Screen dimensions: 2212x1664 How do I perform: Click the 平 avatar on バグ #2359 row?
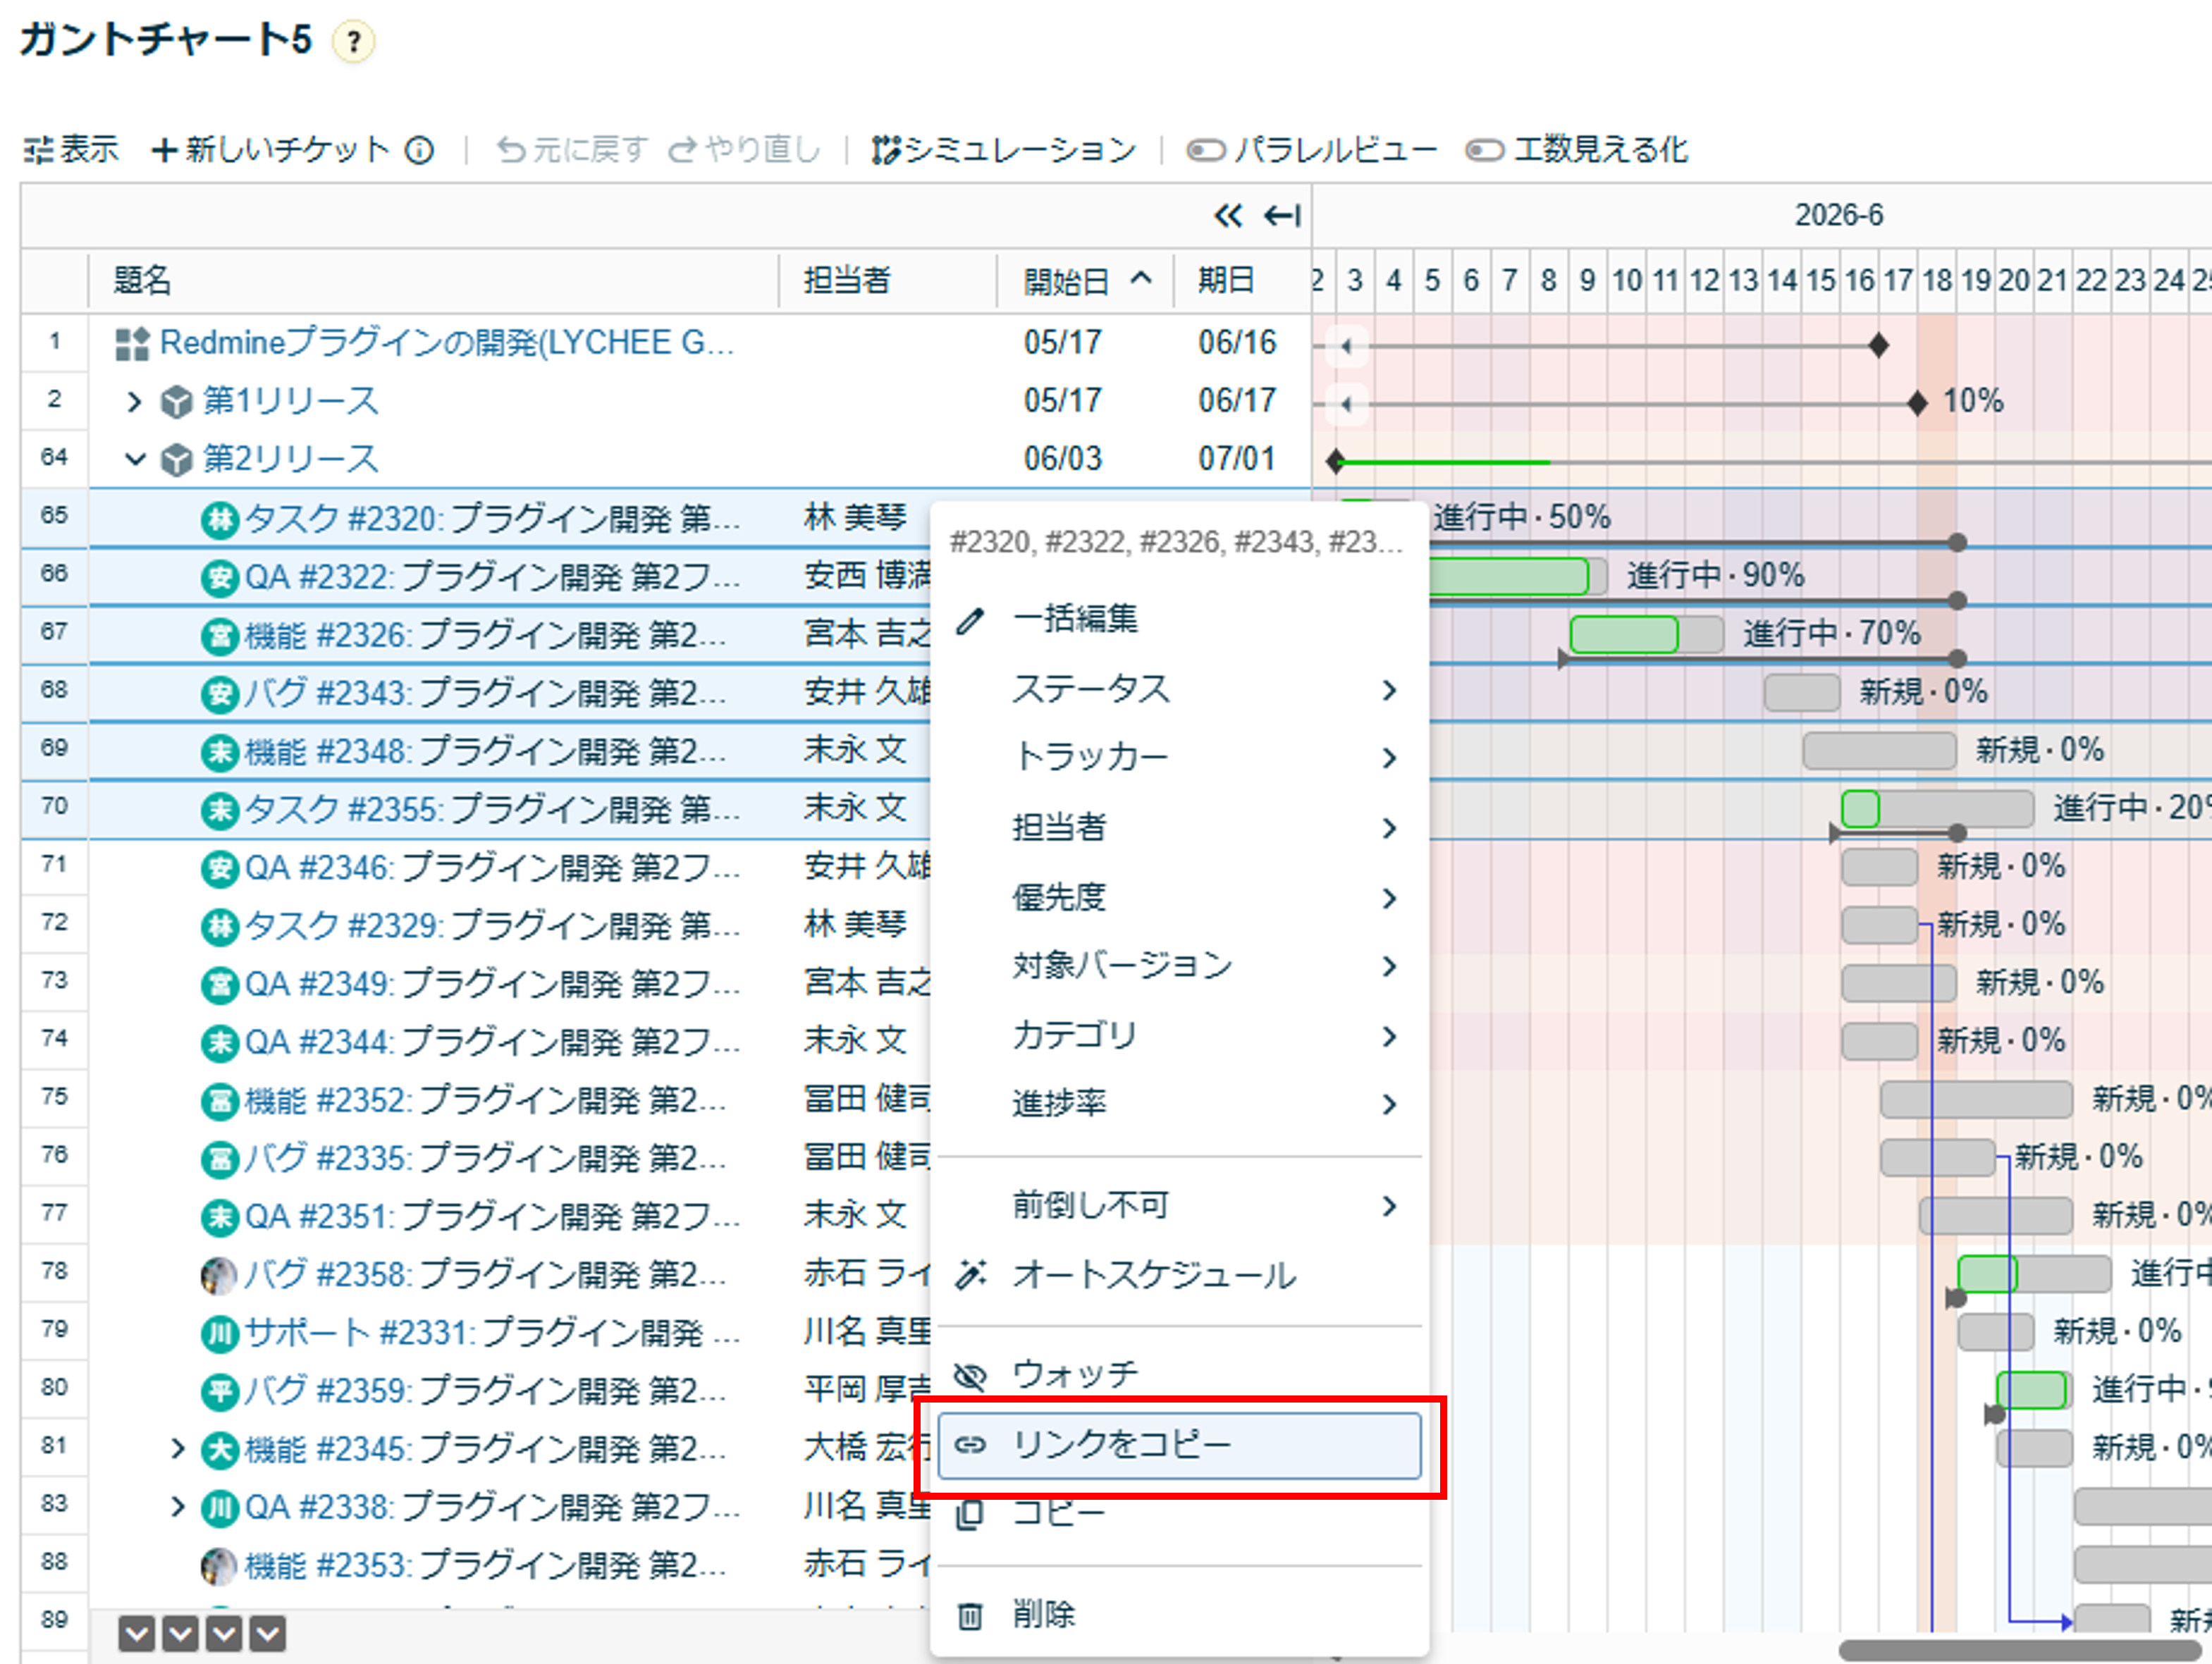click(x=220, y=1391)
